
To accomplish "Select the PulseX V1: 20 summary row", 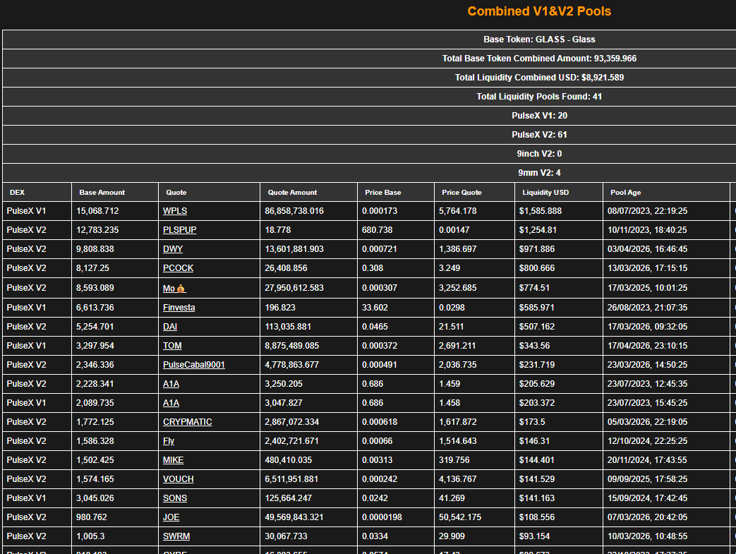I will pyautogui.click(x=539, y=116).
